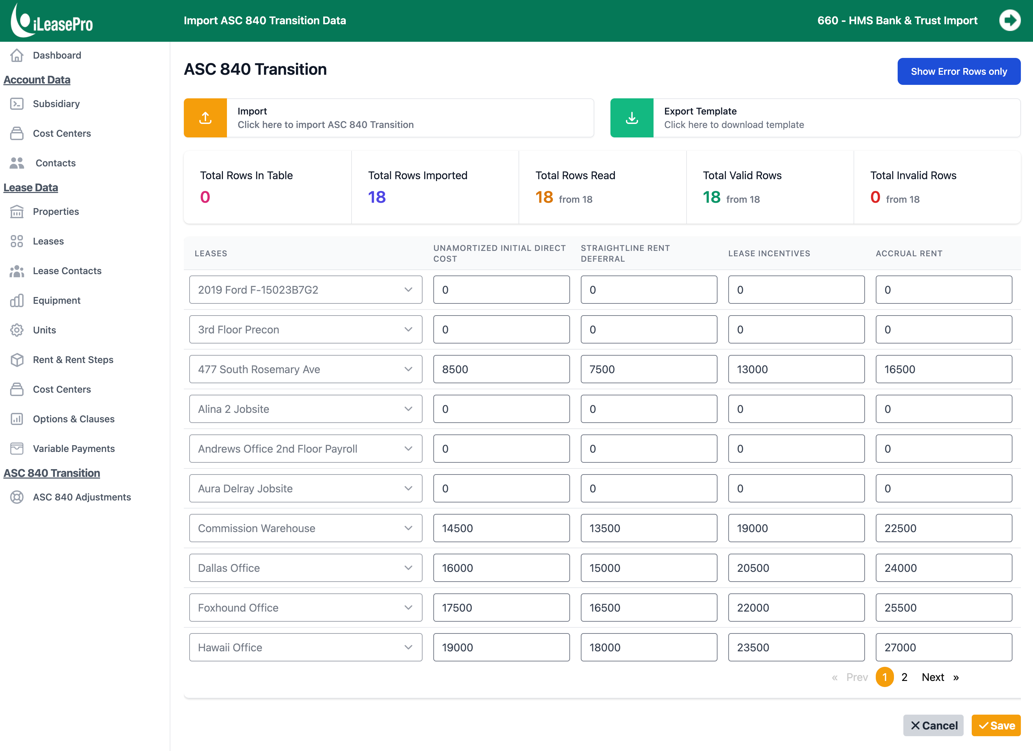The width and height of the screenshot is (1033, 751).
Task: Open Leases in the sidebar
Action: [x=48, y=241]
